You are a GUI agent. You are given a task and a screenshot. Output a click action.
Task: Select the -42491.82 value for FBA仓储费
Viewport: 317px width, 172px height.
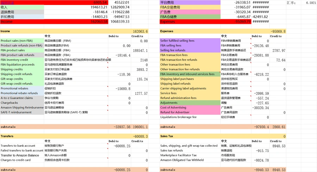click(x=260, y=17)
